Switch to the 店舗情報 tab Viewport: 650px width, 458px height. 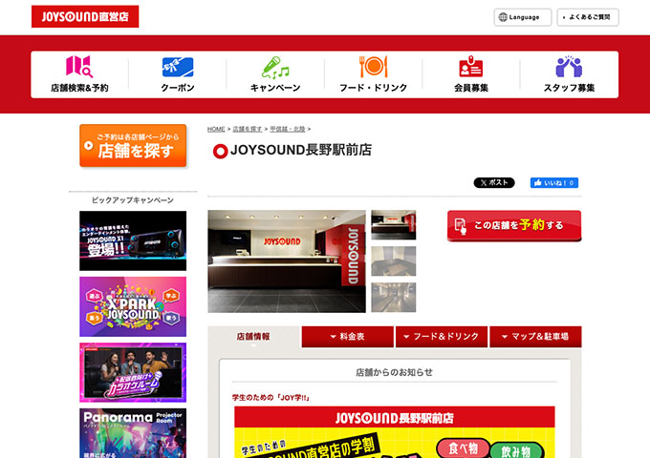coord(253,337)
